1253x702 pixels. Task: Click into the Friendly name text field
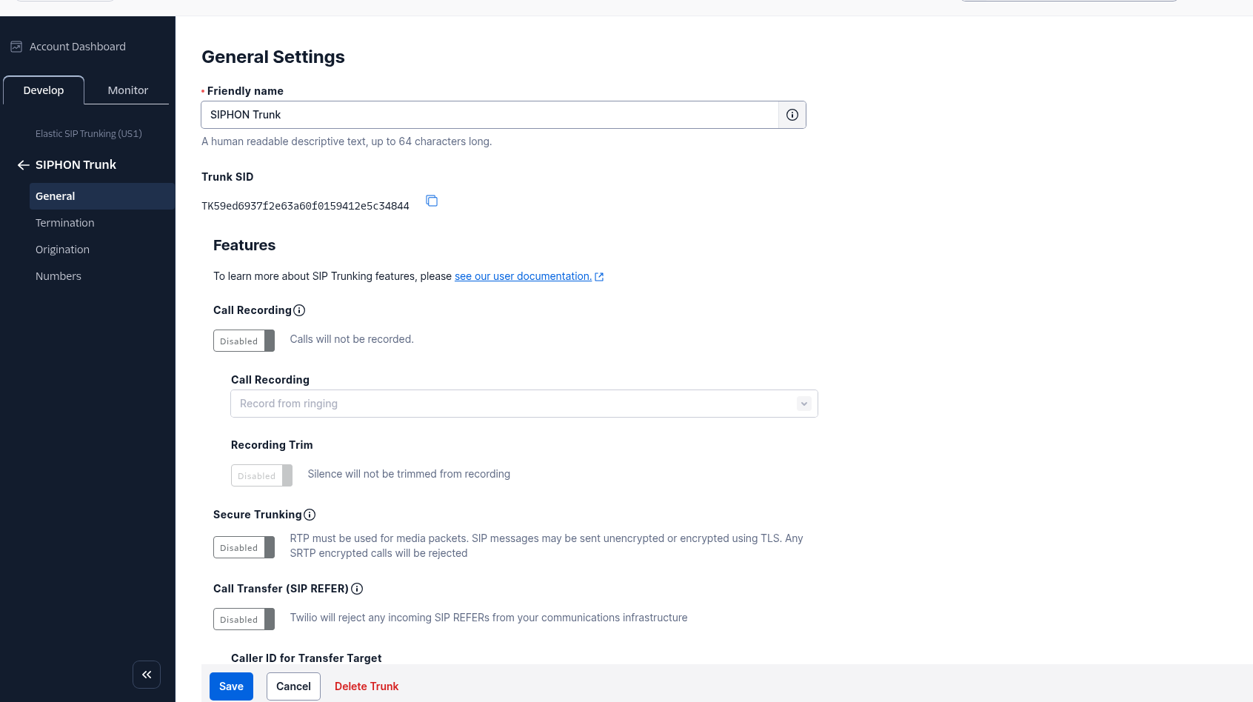point(489,115)
